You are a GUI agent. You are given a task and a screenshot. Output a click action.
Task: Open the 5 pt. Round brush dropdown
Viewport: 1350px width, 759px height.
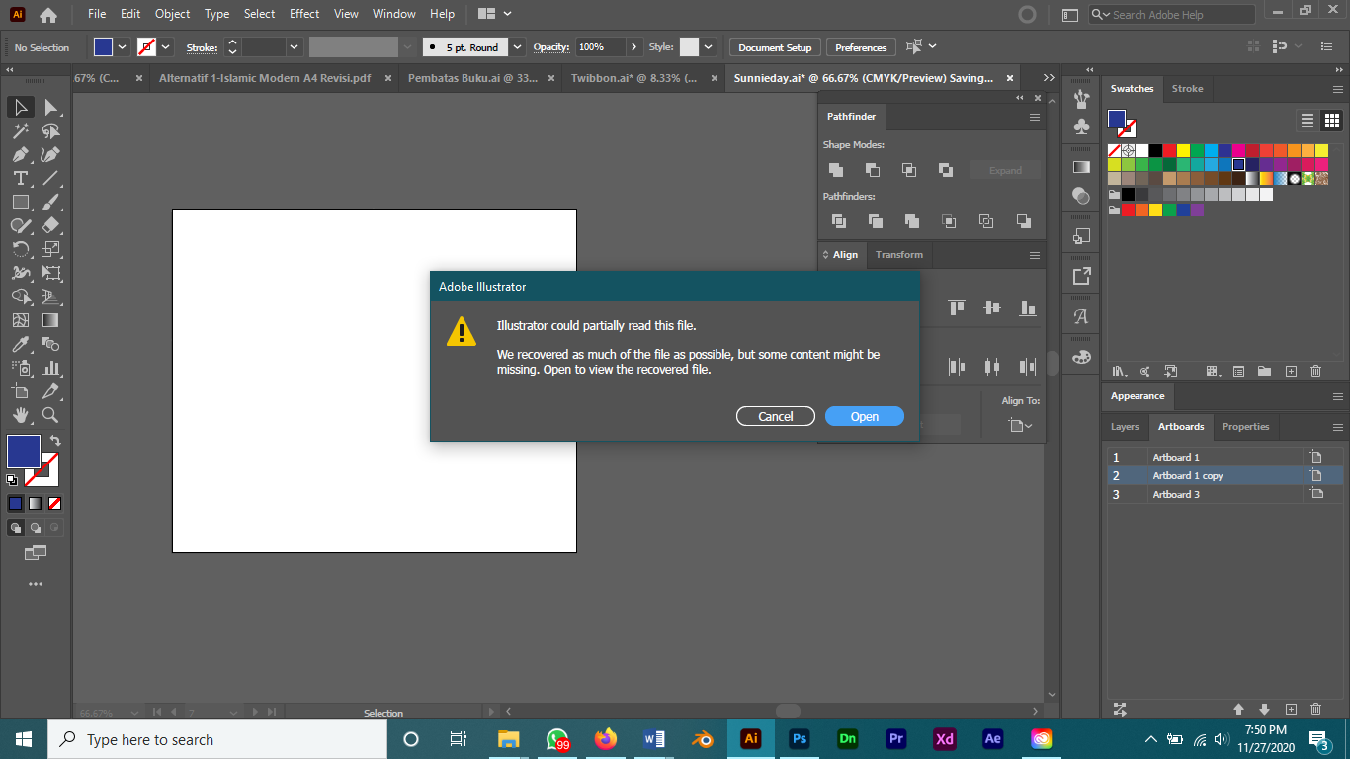(x=517, y=46)
